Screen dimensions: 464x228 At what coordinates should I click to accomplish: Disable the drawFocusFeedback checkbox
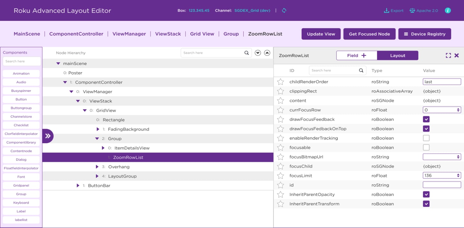point(426,119)
